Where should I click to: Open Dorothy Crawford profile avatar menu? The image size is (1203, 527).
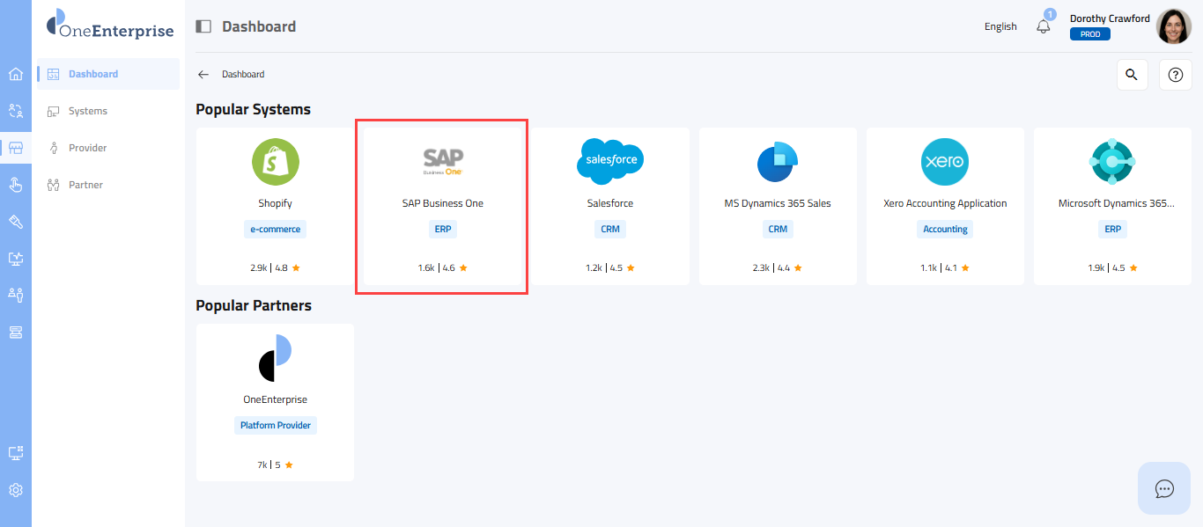click(x=1173, y=26)
